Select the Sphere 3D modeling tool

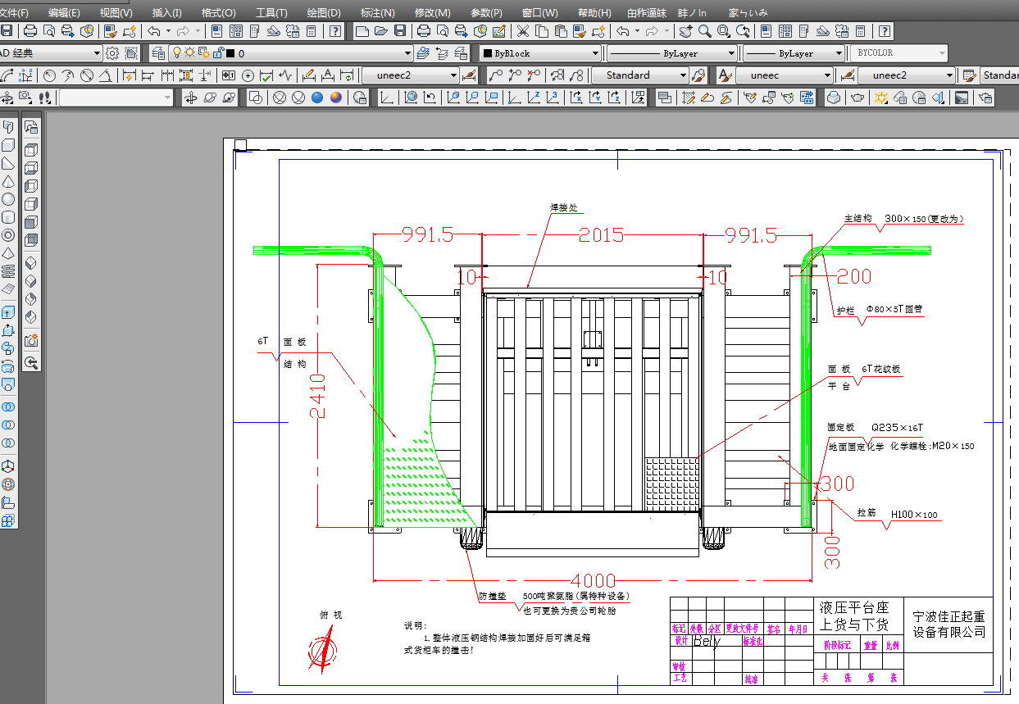[x=8, y=199]
